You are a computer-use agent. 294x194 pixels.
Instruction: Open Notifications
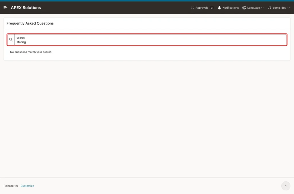coord(228,8)
